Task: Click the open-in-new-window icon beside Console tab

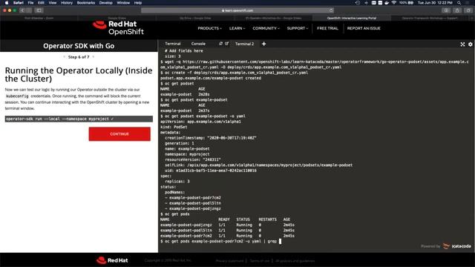Action: [x=226, y=44]
